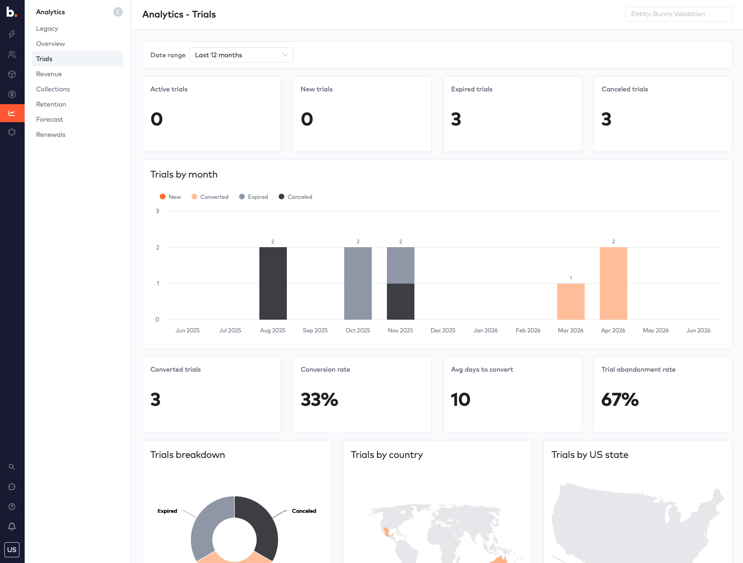Click the Trials by country heading
This screenshot has height=563, width=743.
(387, 455)
